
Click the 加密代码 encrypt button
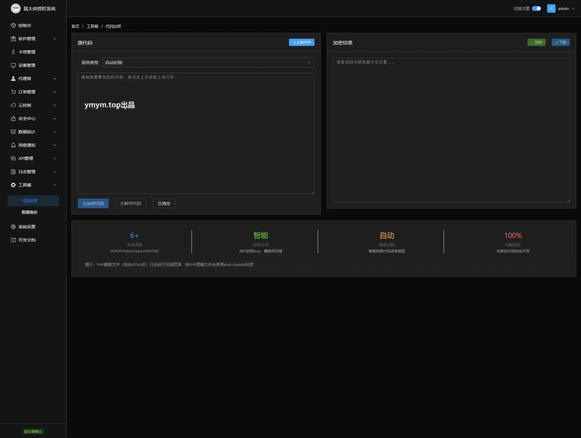tap(93, 203)
